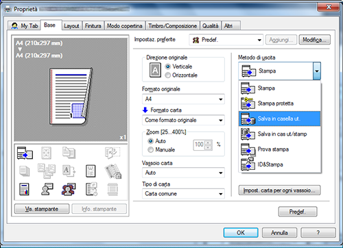
Task: Choose the Manuale zoom radio option
Action: [x=150, y=150]
